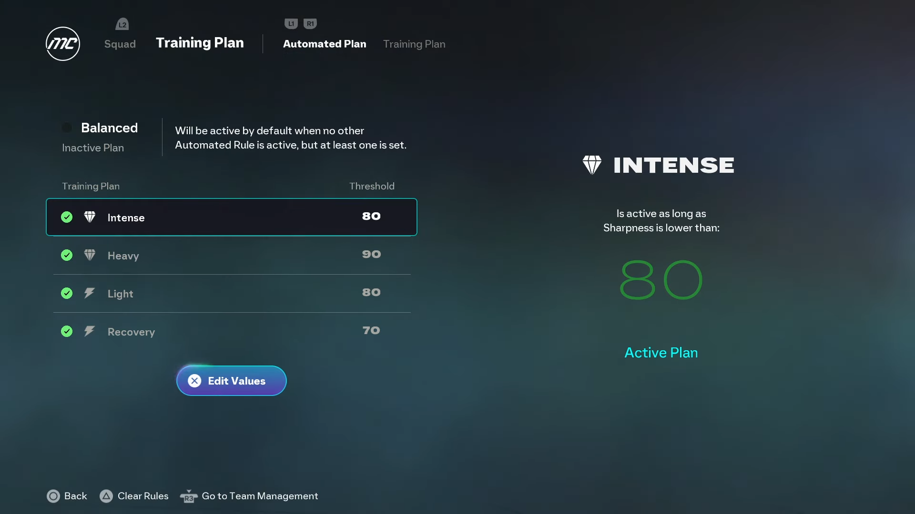Click the lightning bolt icon beside Light

click(x=90, y=293)
